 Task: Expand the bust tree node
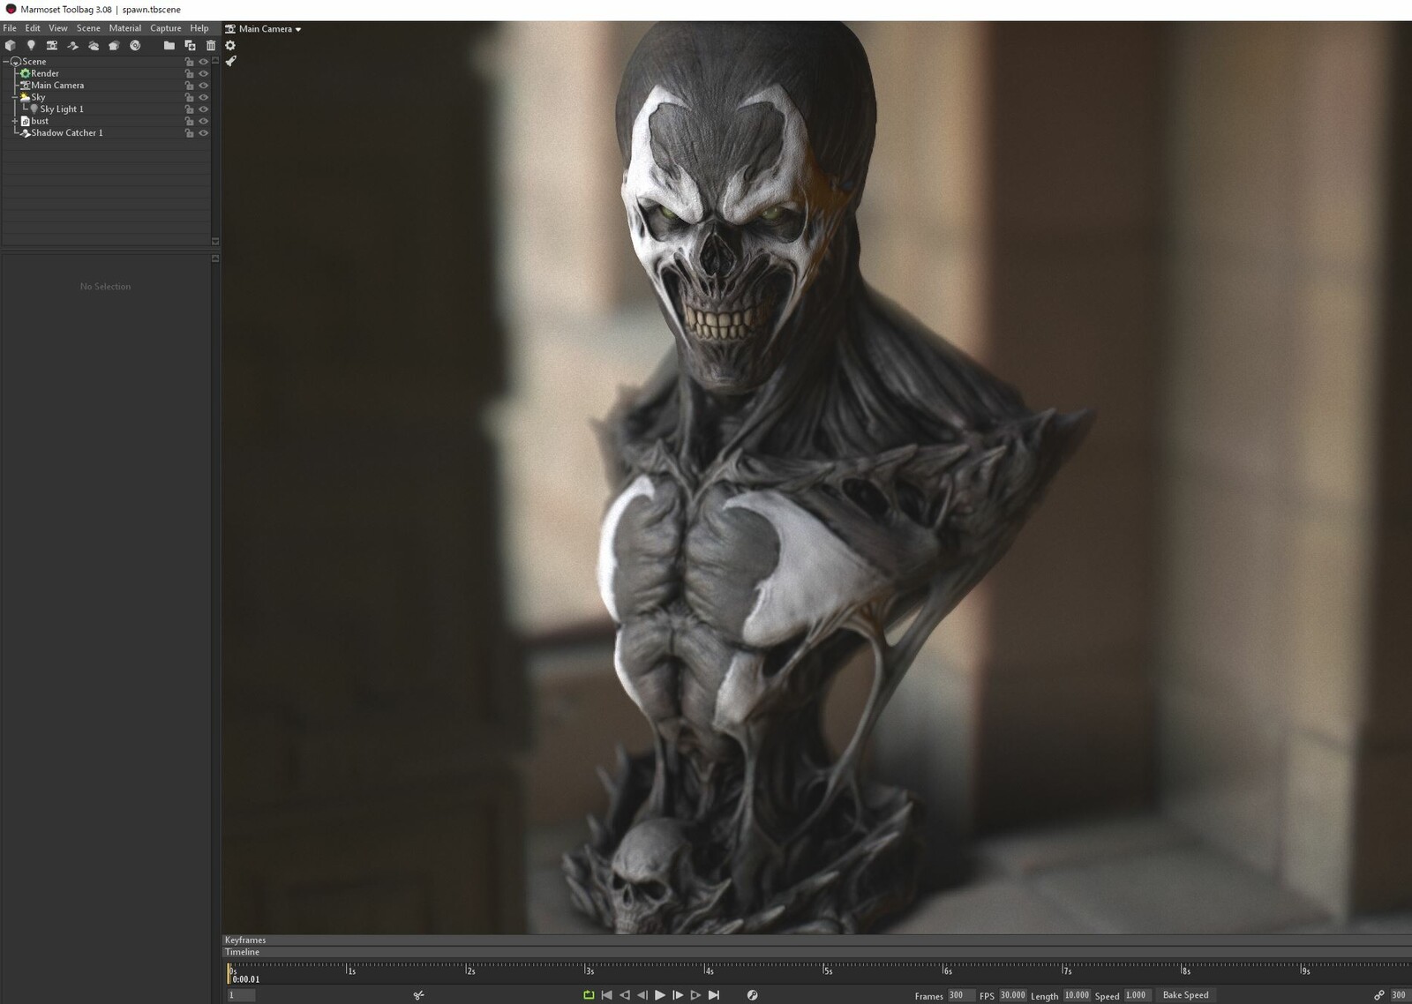pos(14,121)
